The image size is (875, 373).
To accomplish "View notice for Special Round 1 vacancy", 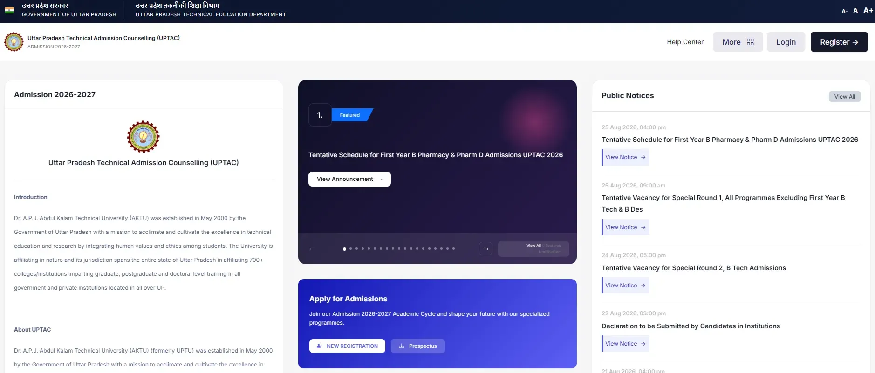I will point(625,227).
